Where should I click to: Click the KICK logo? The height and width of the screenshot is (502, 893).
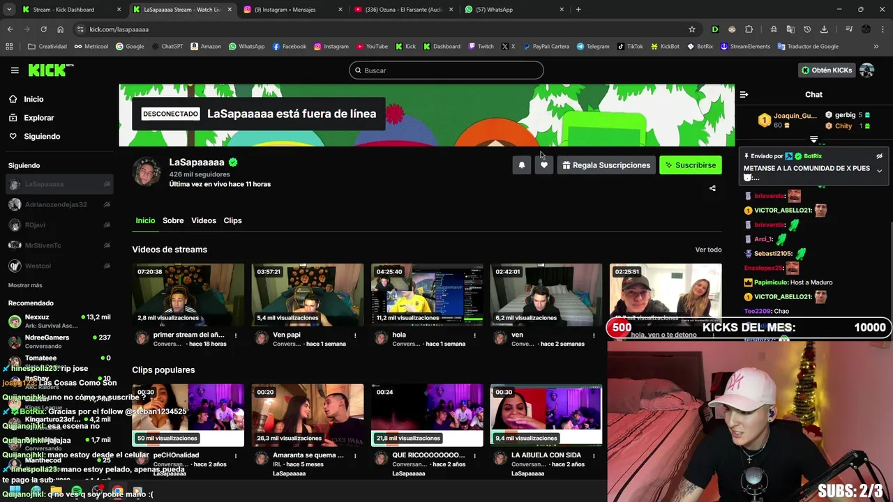pyautogui.click(x=50, y=70)
